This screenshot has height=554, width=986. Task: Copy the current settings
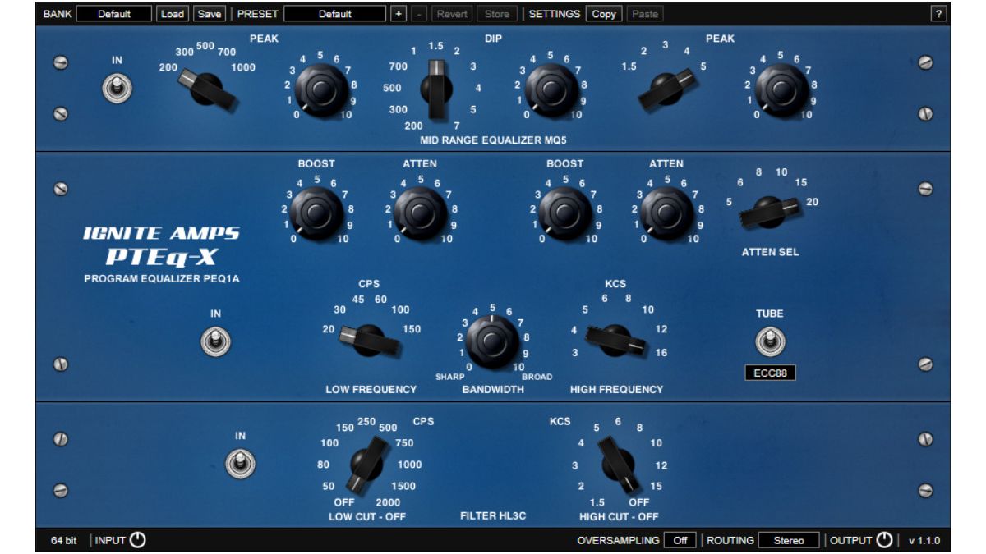coord(603,12)
